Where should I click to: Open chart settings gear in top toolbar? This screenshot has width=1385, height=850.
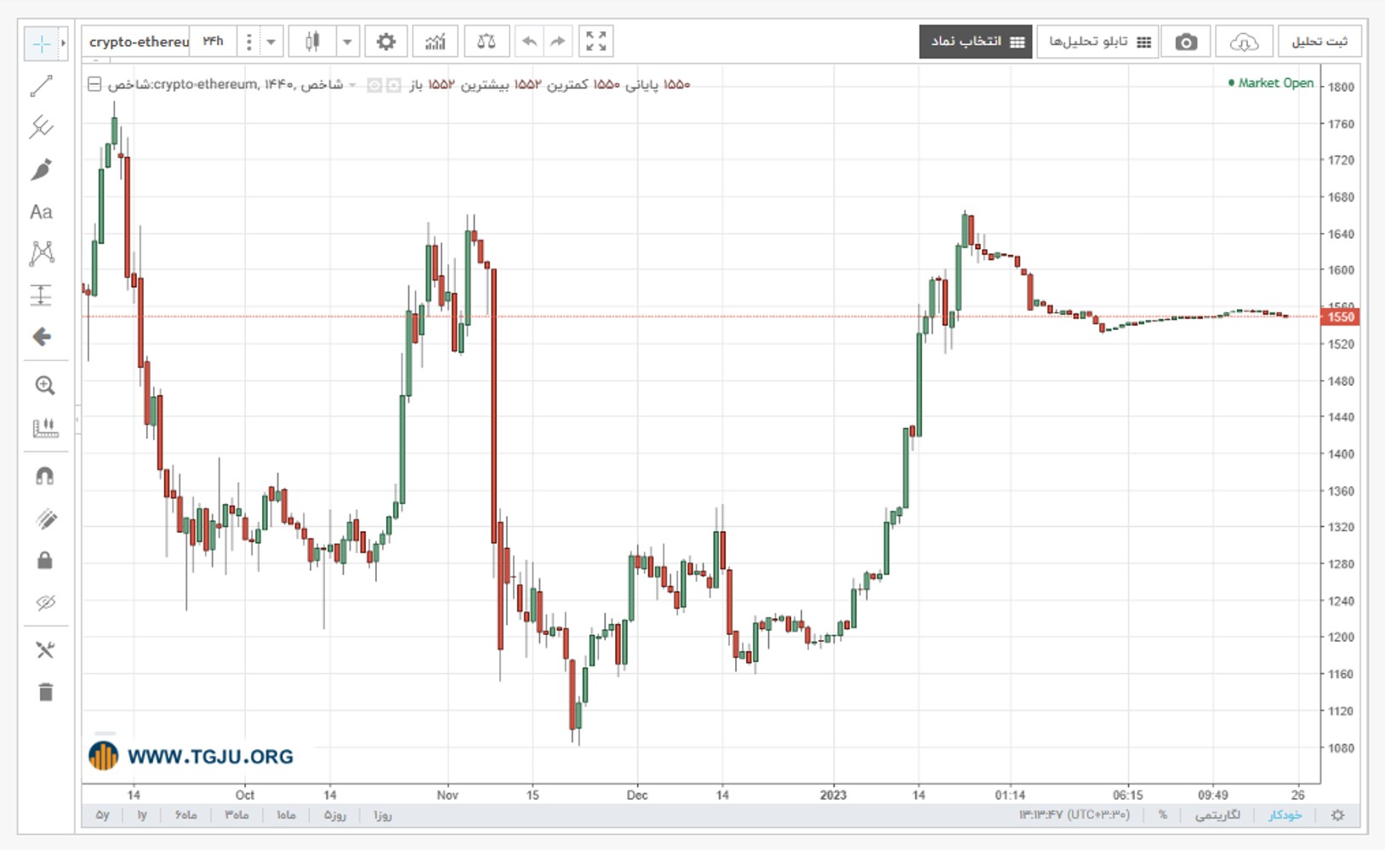coord(386,42)
